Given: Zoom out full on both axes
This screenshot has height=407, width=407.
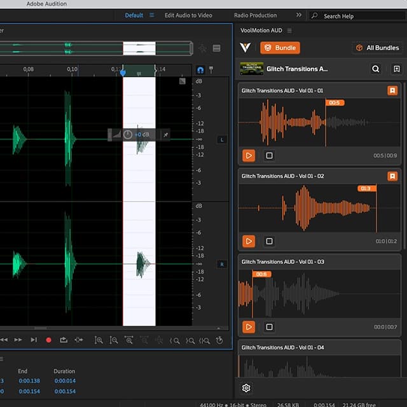Looking at the screenshot, I should pyautogui.click(x=159, y=340).
